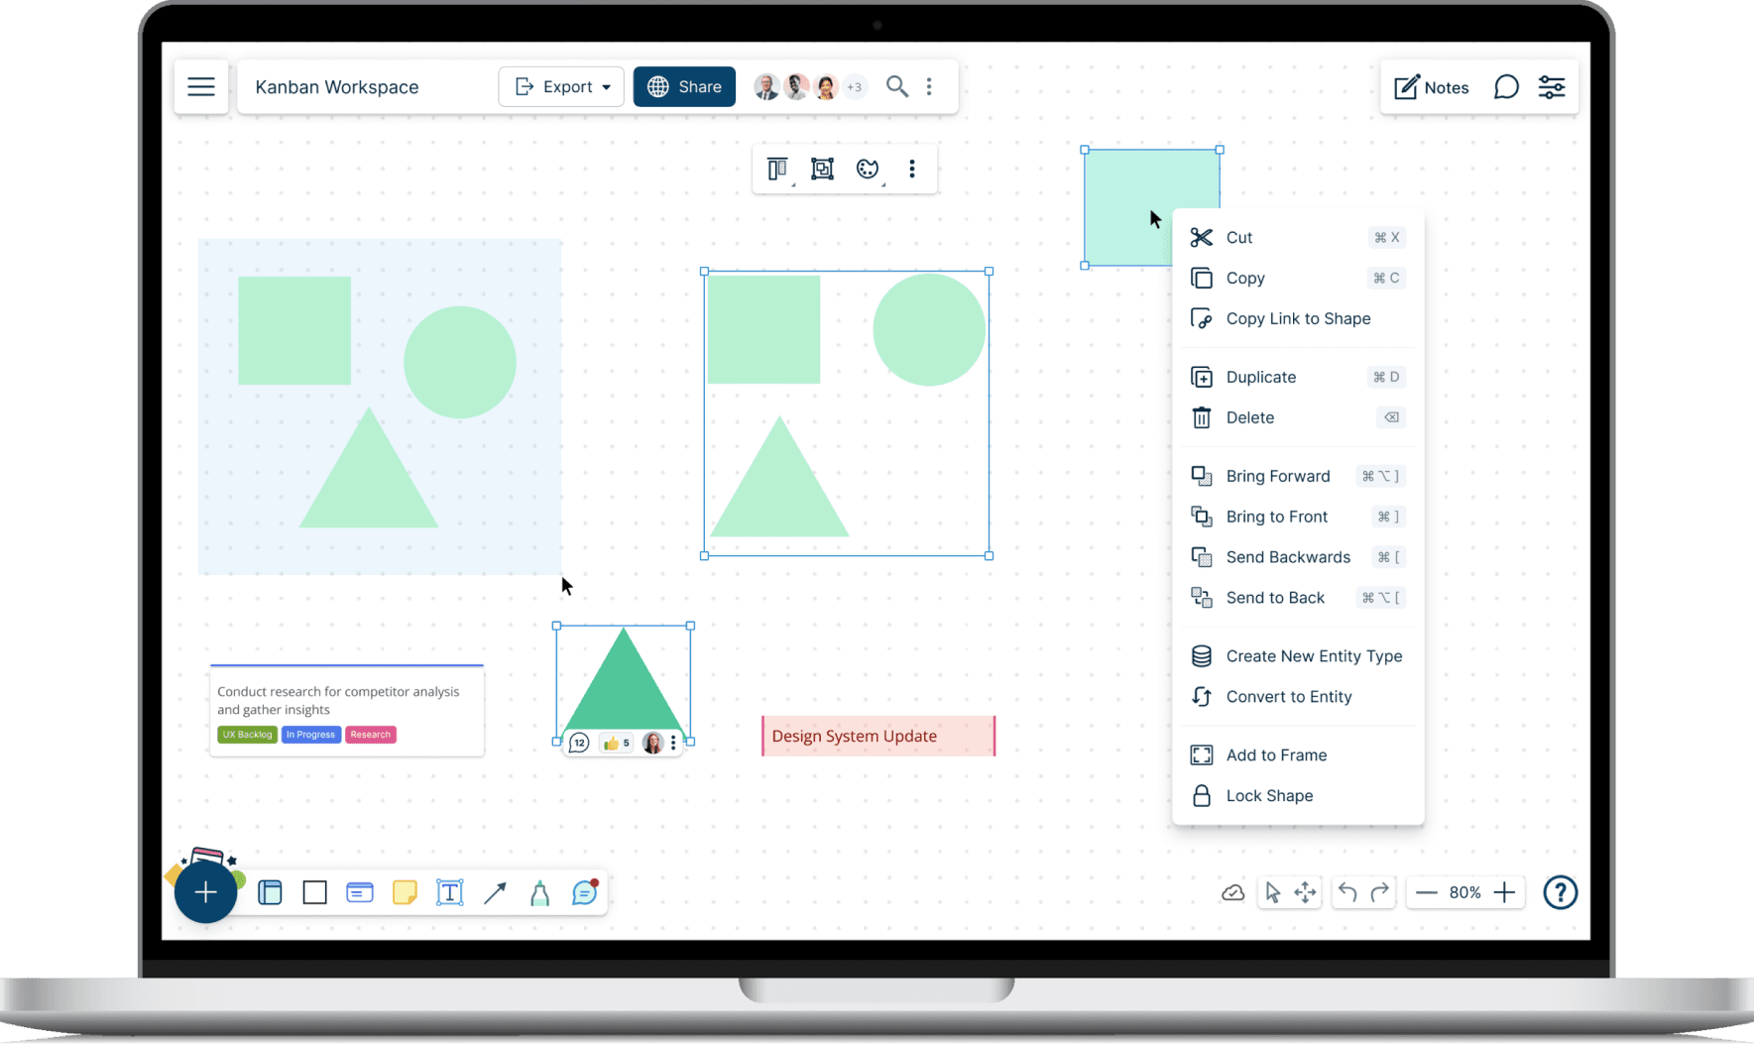Open more options beside search icon
1754x1044 pixels.
pos(929,87)
